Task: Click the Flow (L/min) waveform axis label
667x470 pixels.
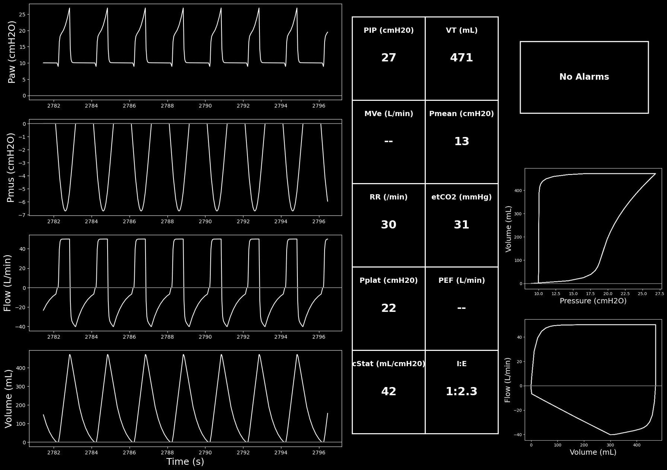Action: (x=7, y=283)
